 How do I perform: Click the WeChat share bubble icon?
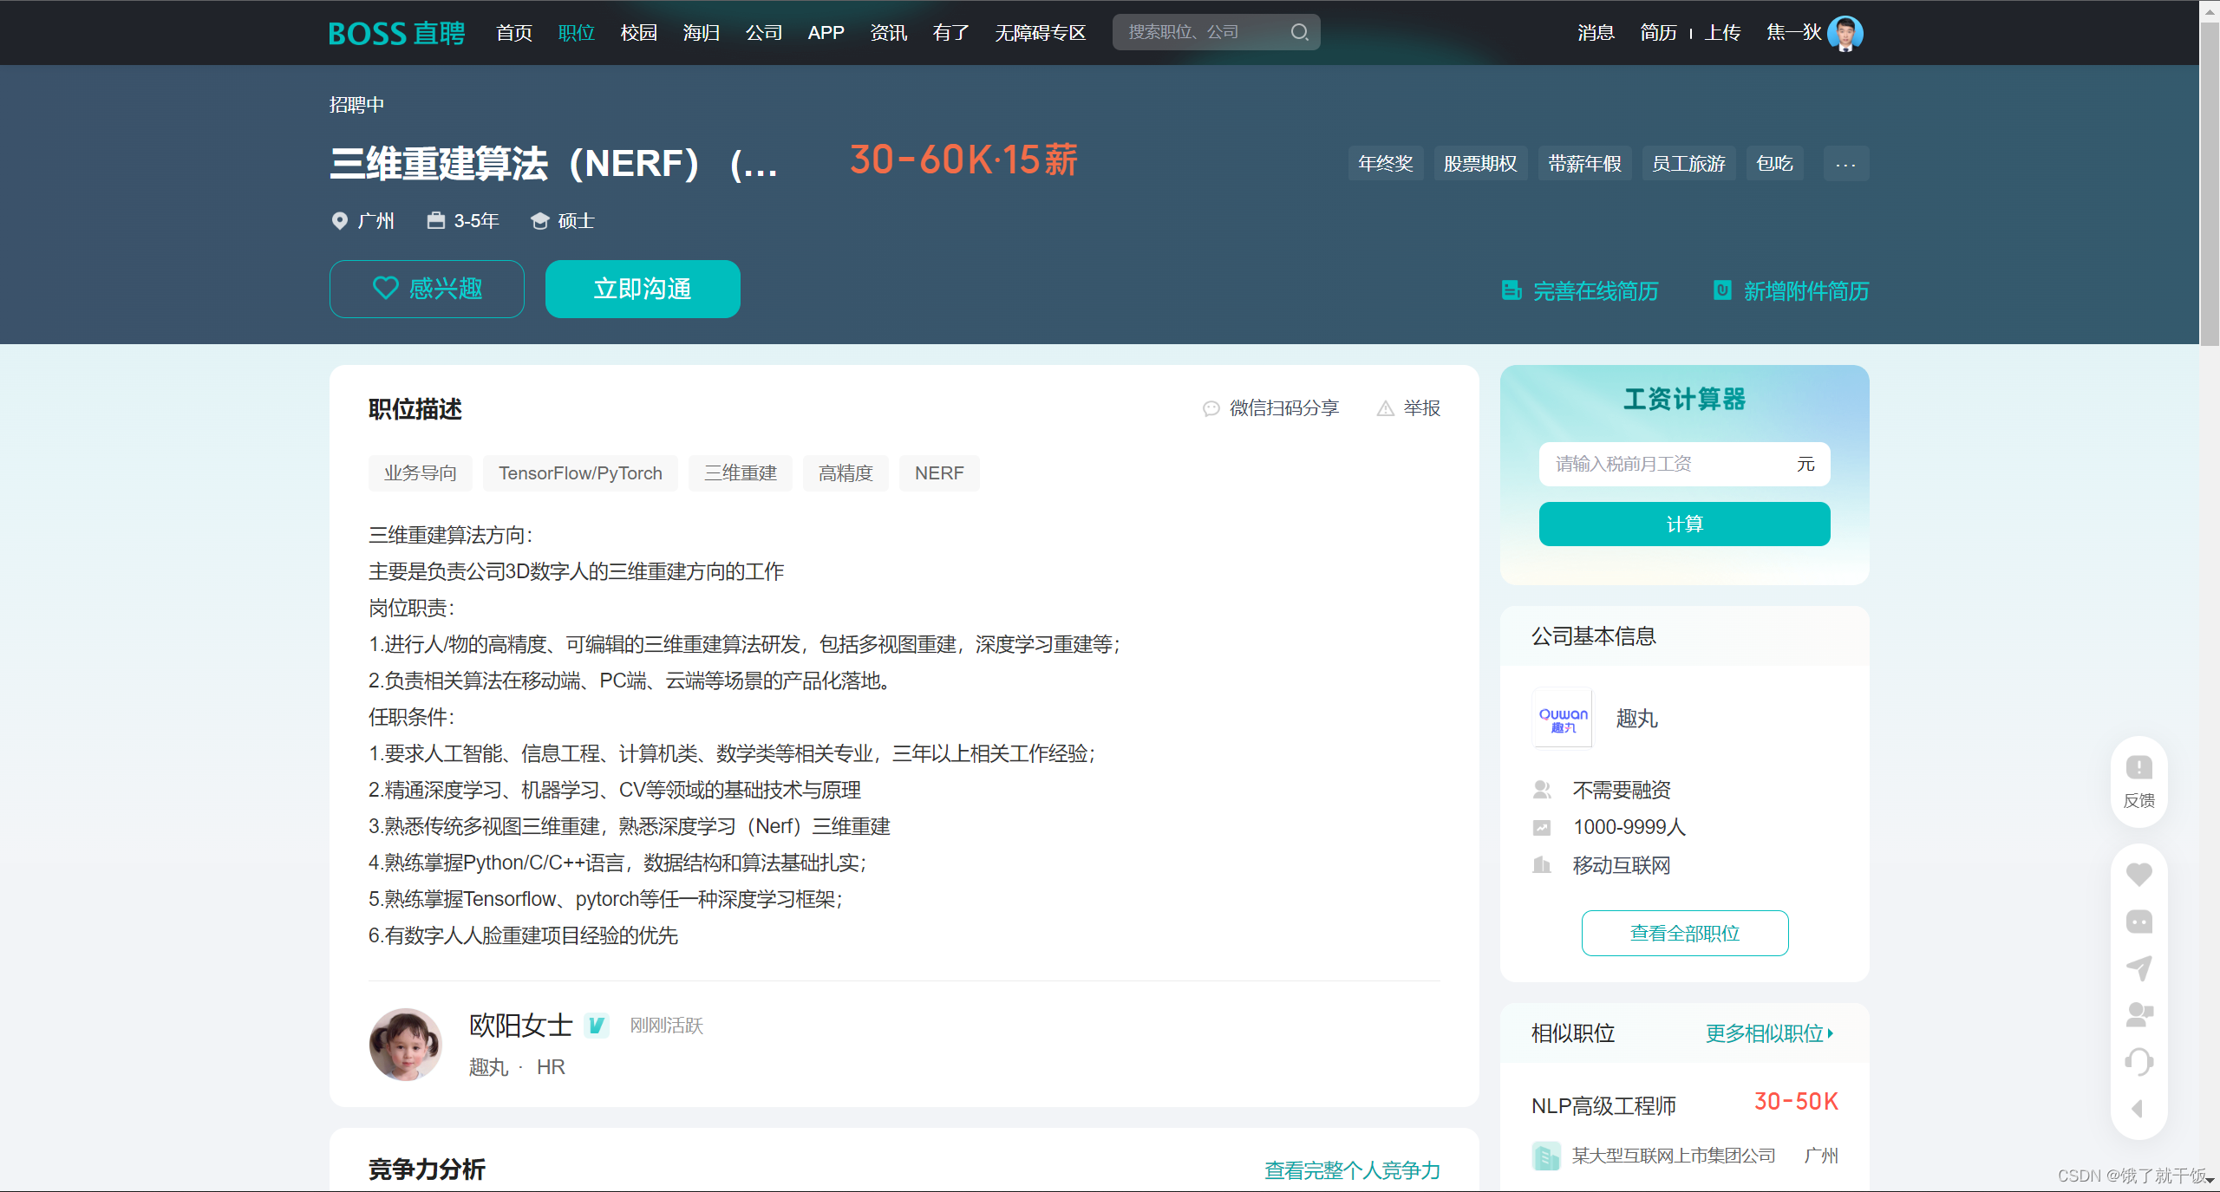pos(1211,408)
